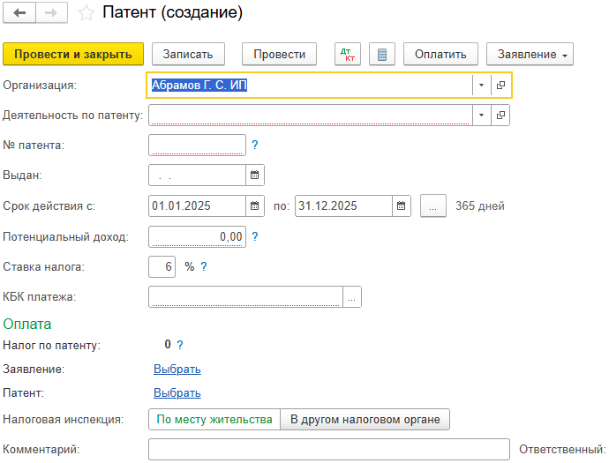The width and height of the screenshot is (609, 463).
Task: Open КБК платежа selection with ellipsis button
Action: pyautogui.click(x=352, y=297)
